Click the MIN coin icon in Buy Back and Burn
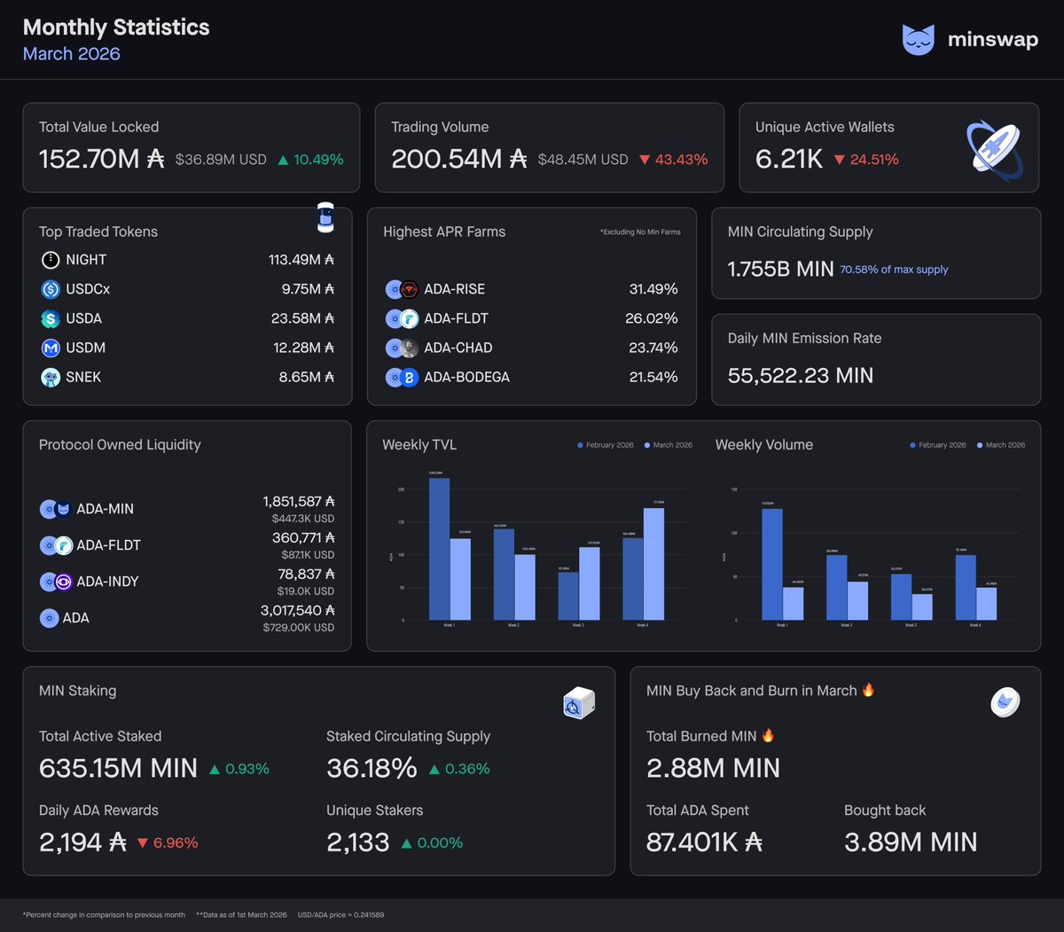Image resolution: width=1064 pixels, height=932 pixels. point(1005,703)
